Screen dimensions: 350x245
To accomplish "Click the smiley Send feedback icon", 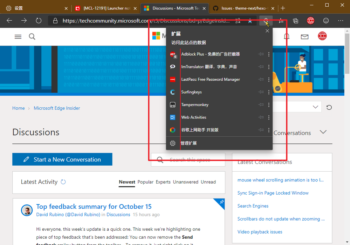I will (326, 21).
